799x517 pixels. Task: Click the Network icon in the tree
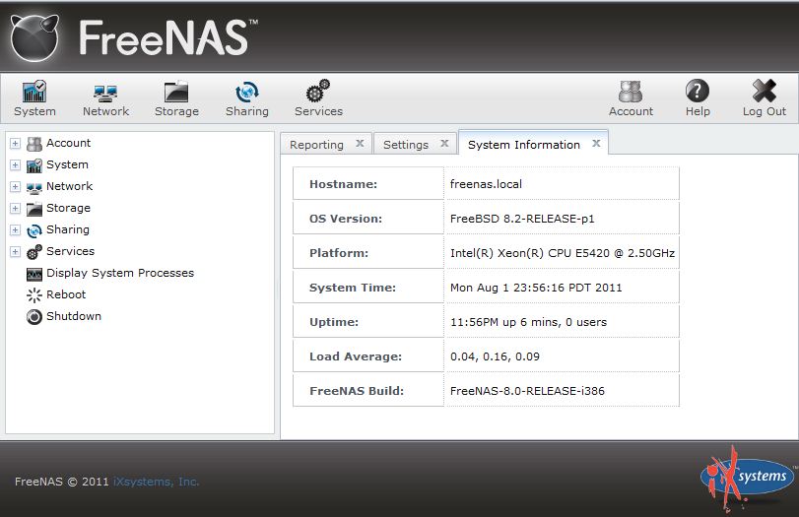(x=34, y=187)
